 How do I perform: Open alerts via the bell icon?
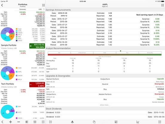tap(72, 122)
